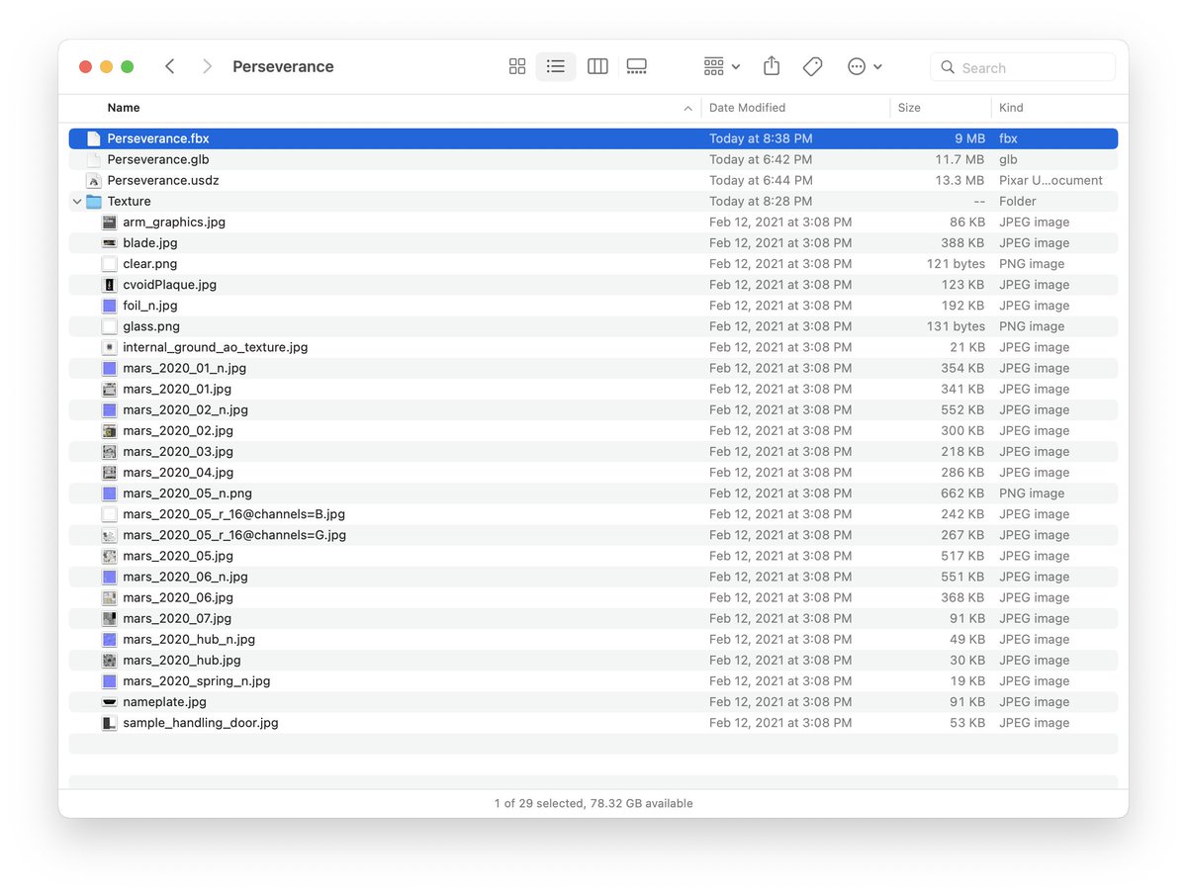Select the file name mars_2020_01.jpg
Screen dimensions: 1187x895
177,389
